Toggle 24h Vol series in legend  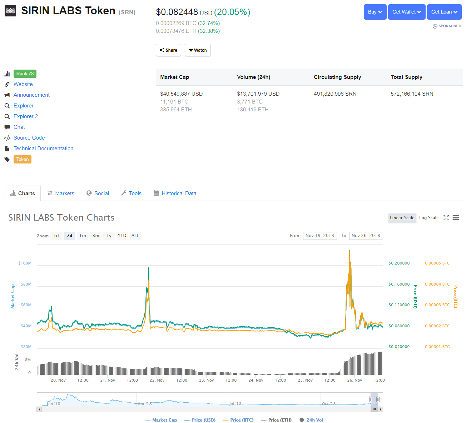[x=311, y=420]
